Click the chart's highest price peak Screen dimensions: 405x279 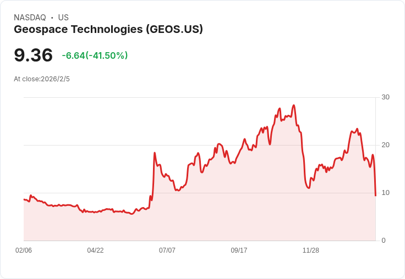pos(294,105)
